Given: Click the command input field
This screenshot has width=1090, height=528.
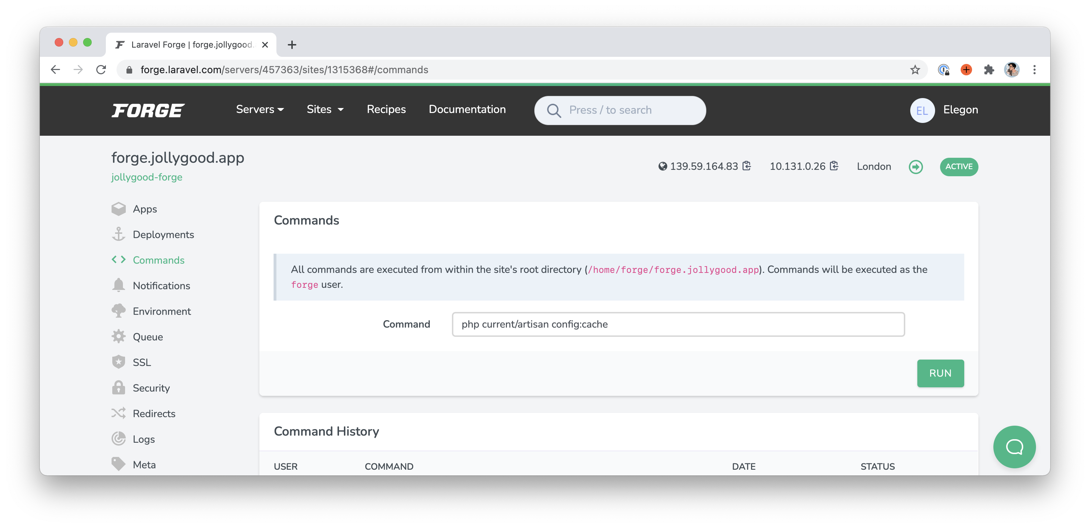Looking at the screenshot, I should 678,323.
